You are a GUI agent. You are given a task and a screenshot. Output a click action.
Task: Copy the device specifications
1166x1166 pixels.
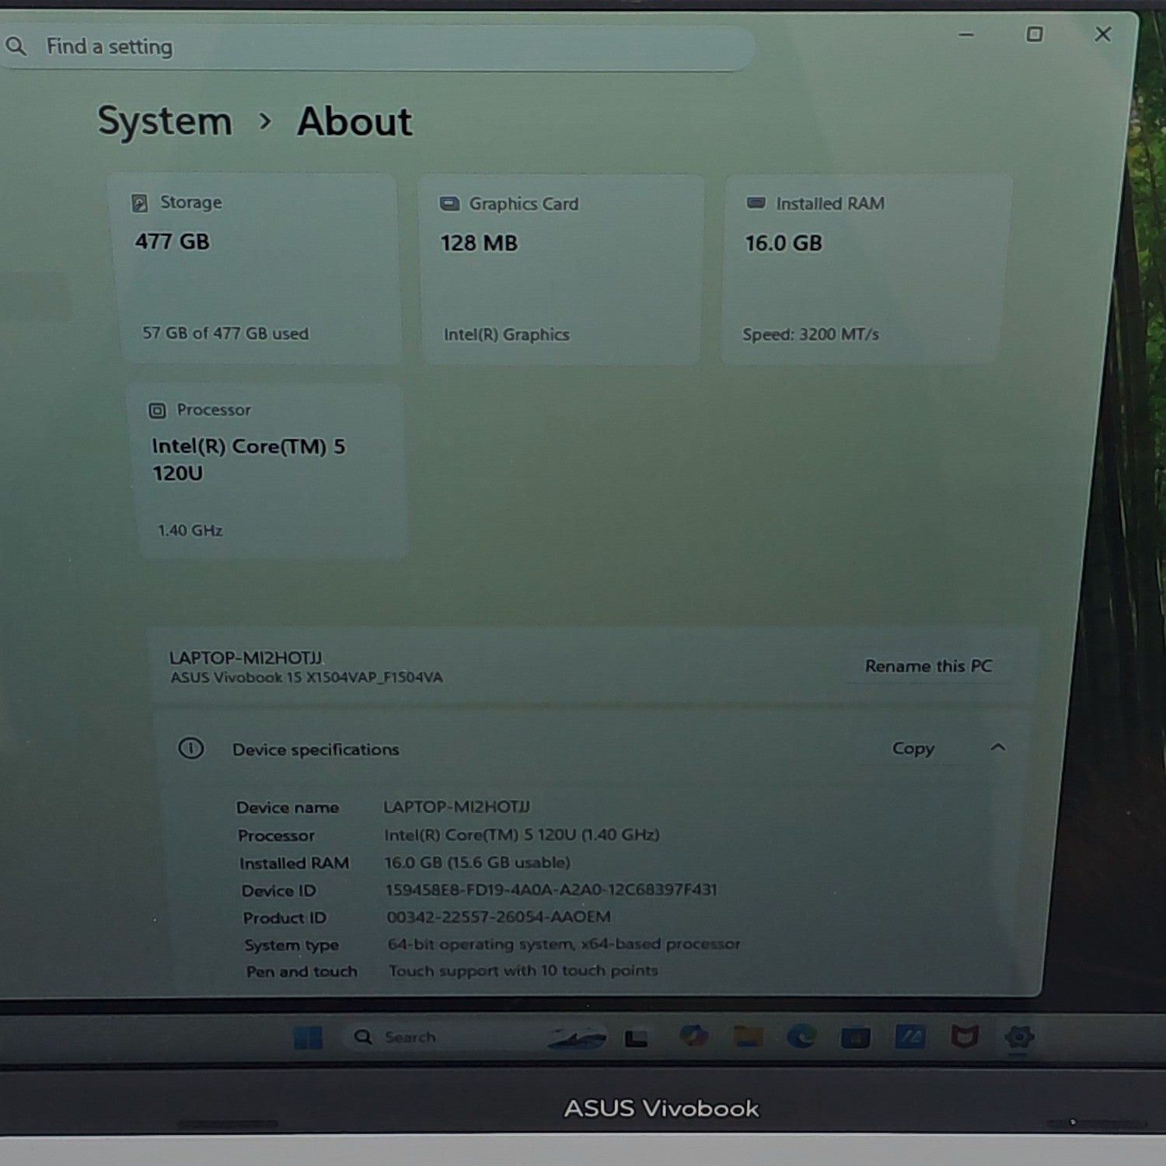coord(913,749)
